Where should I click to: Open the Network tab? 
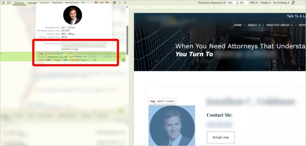tap(57, 3)
